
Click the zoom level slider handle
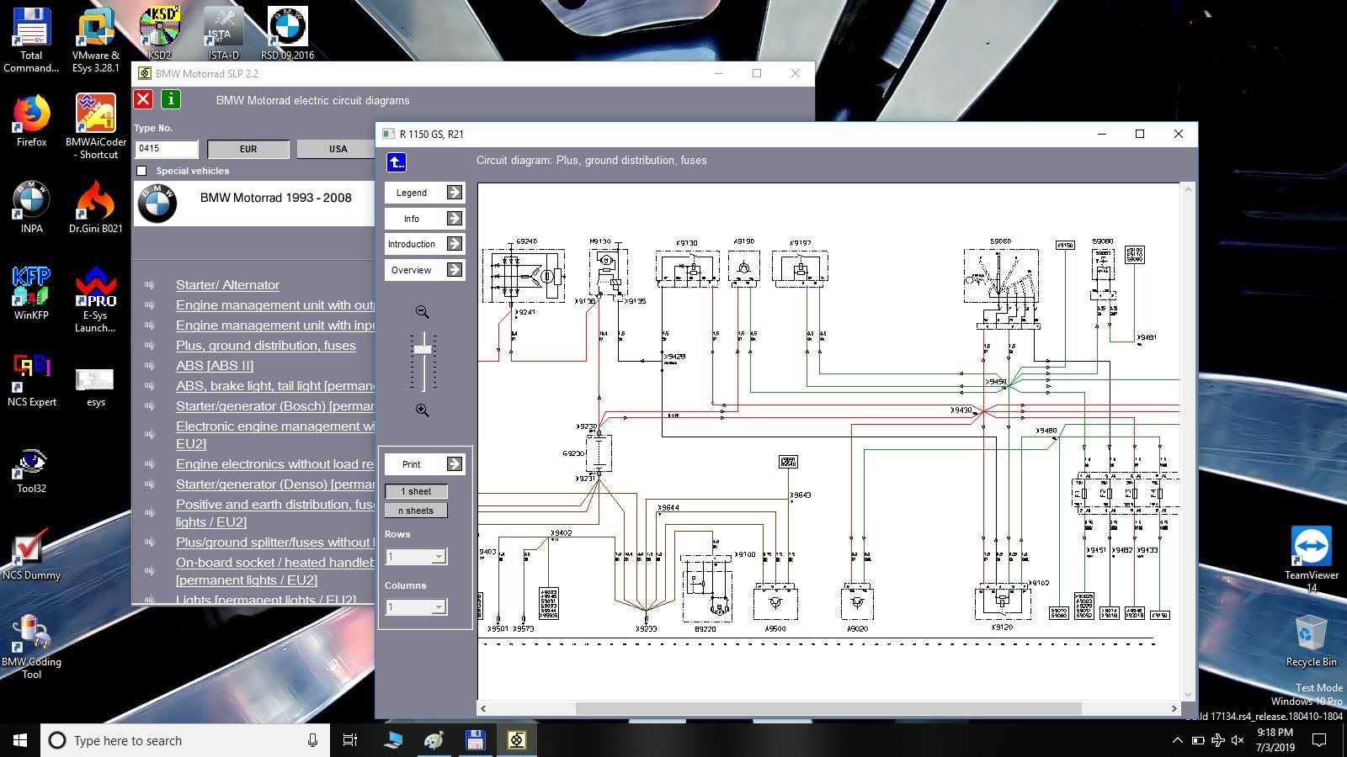point(423,349)
